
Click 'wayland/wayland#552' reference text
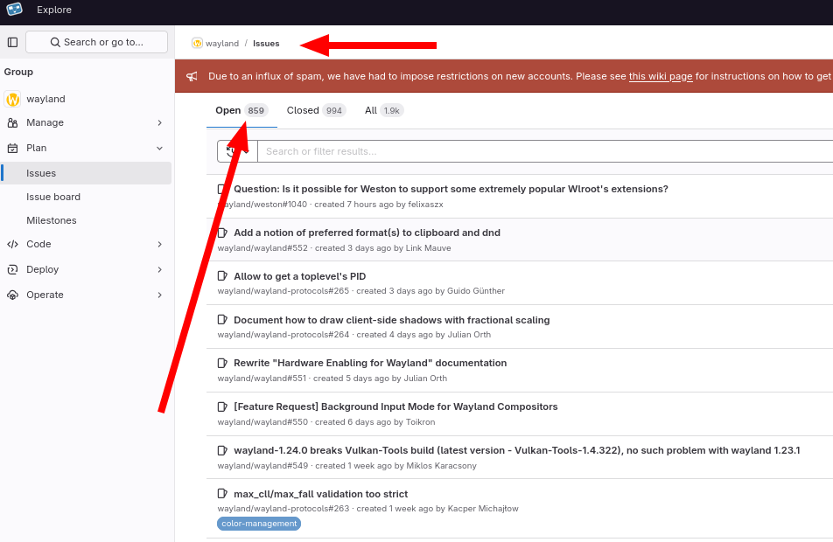click(x=263, y=248)
